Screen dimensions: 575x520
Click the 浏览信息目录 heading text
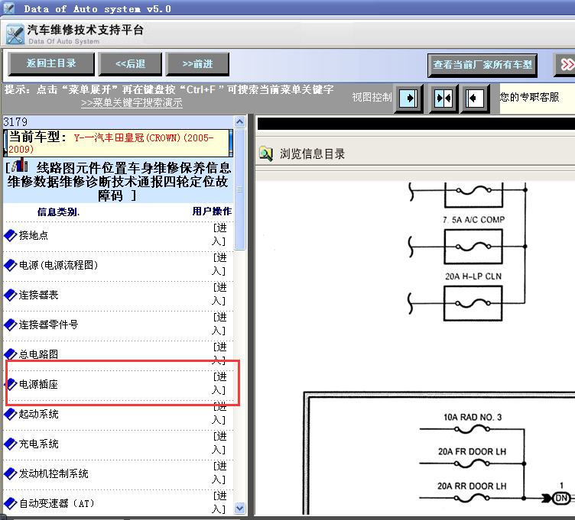[313, 153]
